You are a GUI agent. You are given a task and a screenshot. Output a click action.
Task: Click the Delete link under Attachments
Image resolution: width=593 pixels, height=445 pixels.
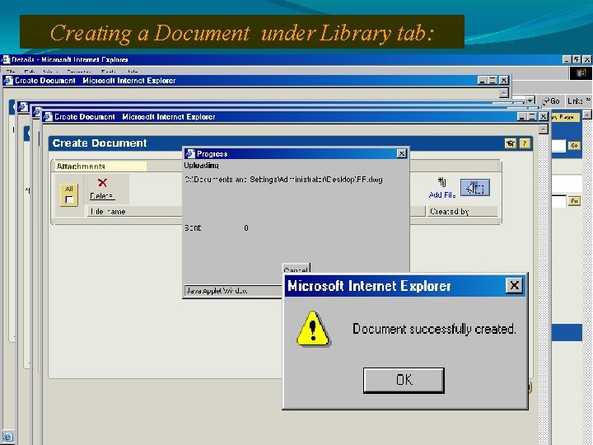click(x=102, y=195)
